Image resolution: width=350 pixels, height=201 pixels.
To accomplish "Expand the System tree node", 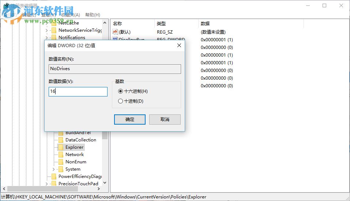I will (x=53, y=169).
